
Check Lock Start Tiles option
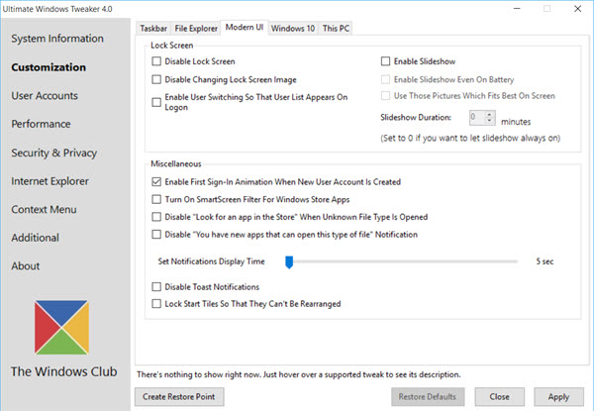point(156,304)
